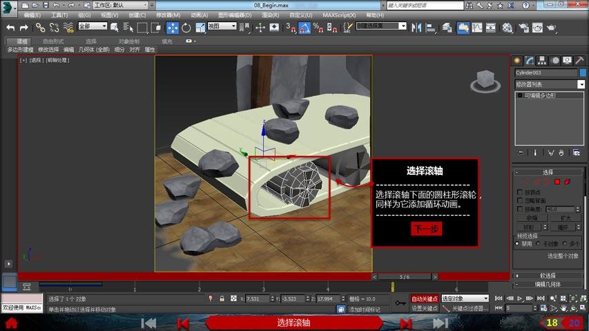The width and height of the screenshot is (589, 331).
Task: Select the 多个 preview selection radio
Action: pyautogui.click(x=565, y=244)
